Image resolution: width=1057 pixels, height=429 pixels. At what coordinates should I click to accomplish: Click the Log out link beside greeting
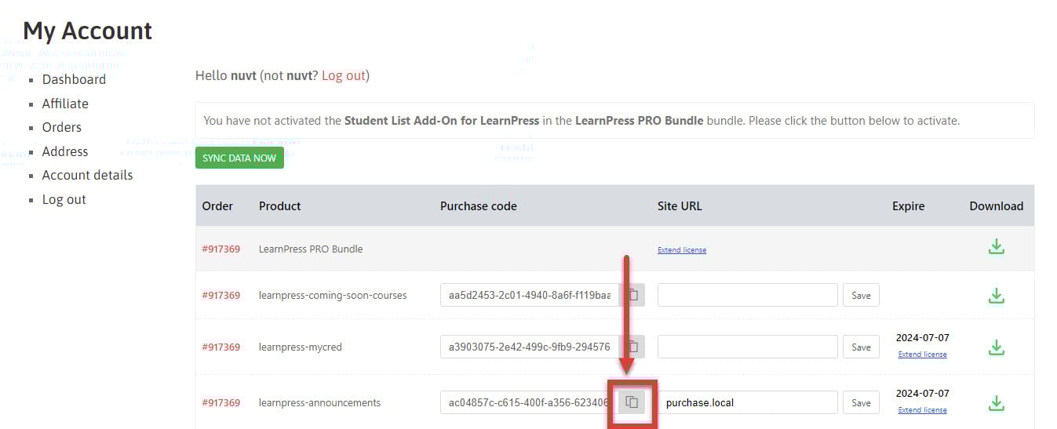344,75
